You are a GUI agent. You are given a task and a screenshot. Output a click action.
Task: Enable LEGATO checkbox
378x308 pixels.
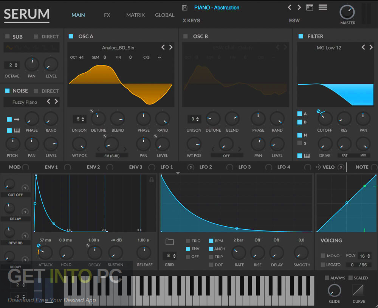(323, 264)
